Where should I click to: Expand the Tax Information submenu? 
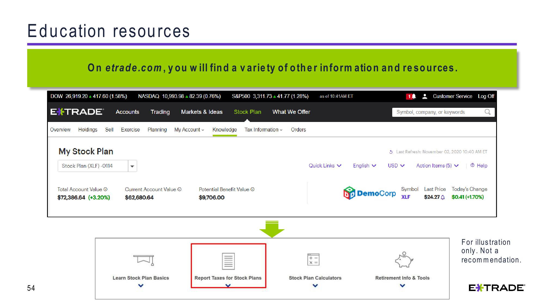coord(264,130)
